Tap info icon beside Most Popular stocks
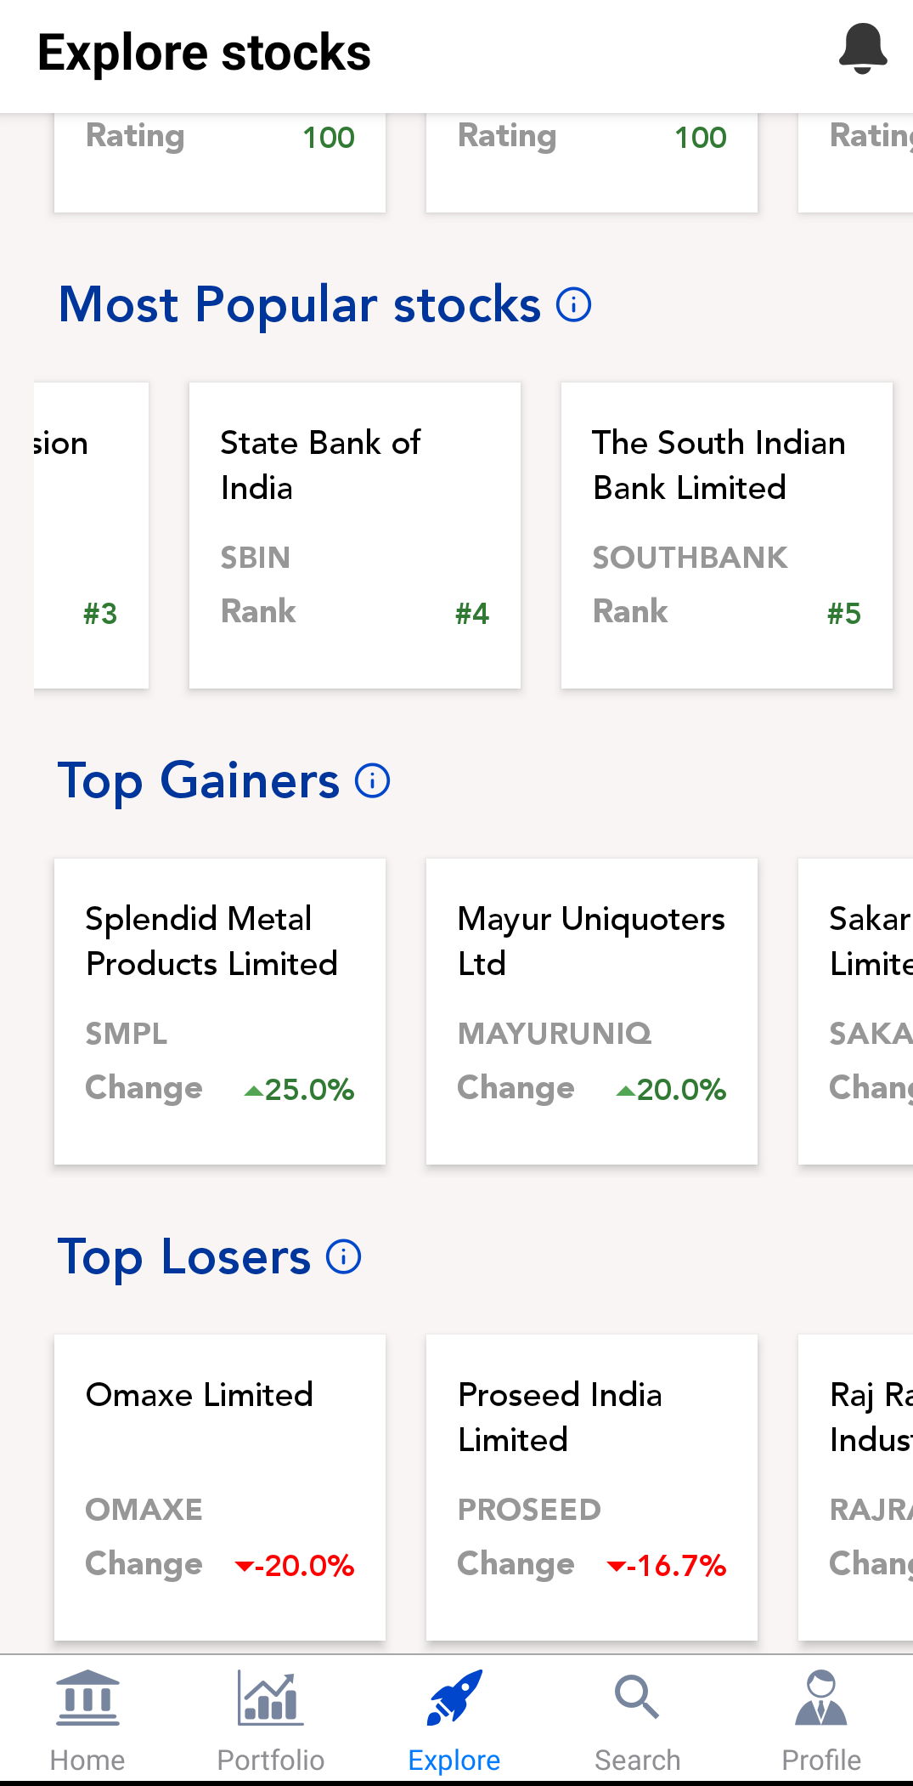913x1786 pixels. (573, 304)
